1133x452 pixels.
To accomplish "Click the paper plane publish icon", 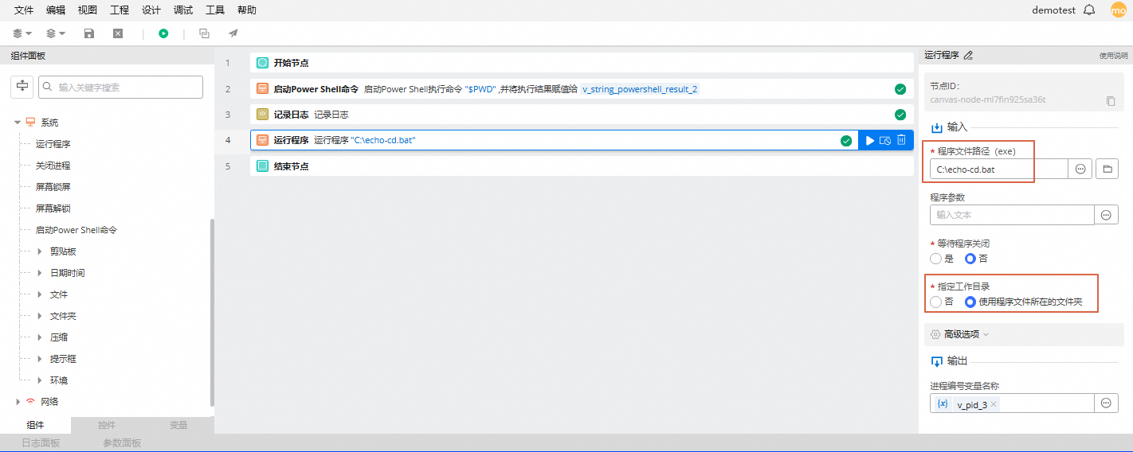I will coord(233,33).
